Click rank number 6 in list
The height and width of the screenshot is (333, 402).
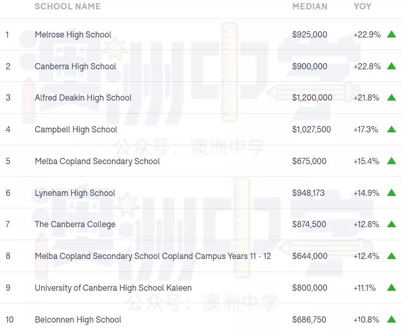tap(8, 193)
